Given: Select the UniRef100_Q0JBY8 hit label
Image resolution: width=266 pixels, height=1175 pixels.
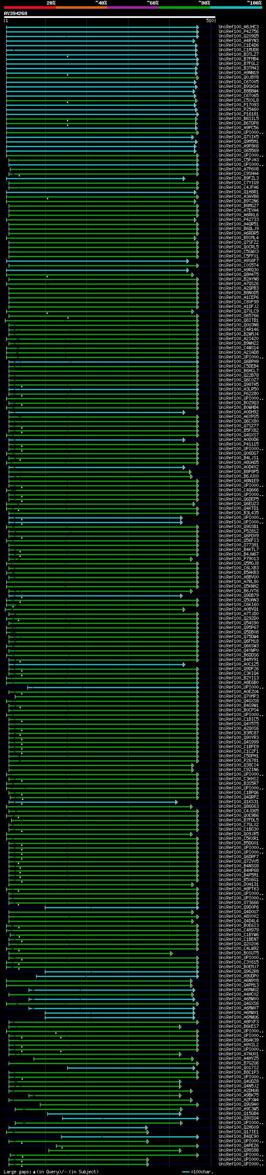Looking at the screenshot, I should click(x=238, y=78).
